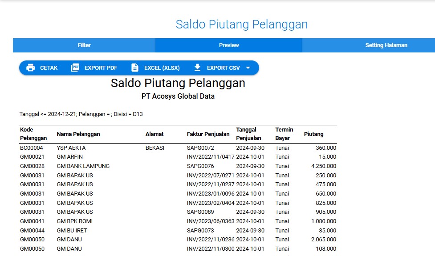The image size is (435, 256).
Task: Open the Preview tab
Action: [229, 45]
